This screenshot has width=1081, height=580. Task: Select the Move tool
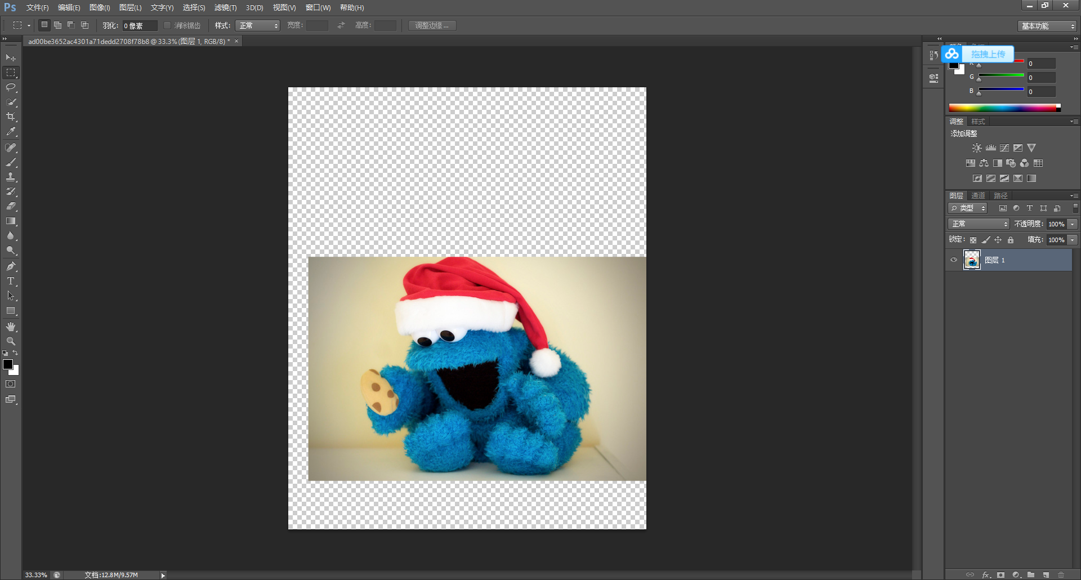(x=11, y=58)
